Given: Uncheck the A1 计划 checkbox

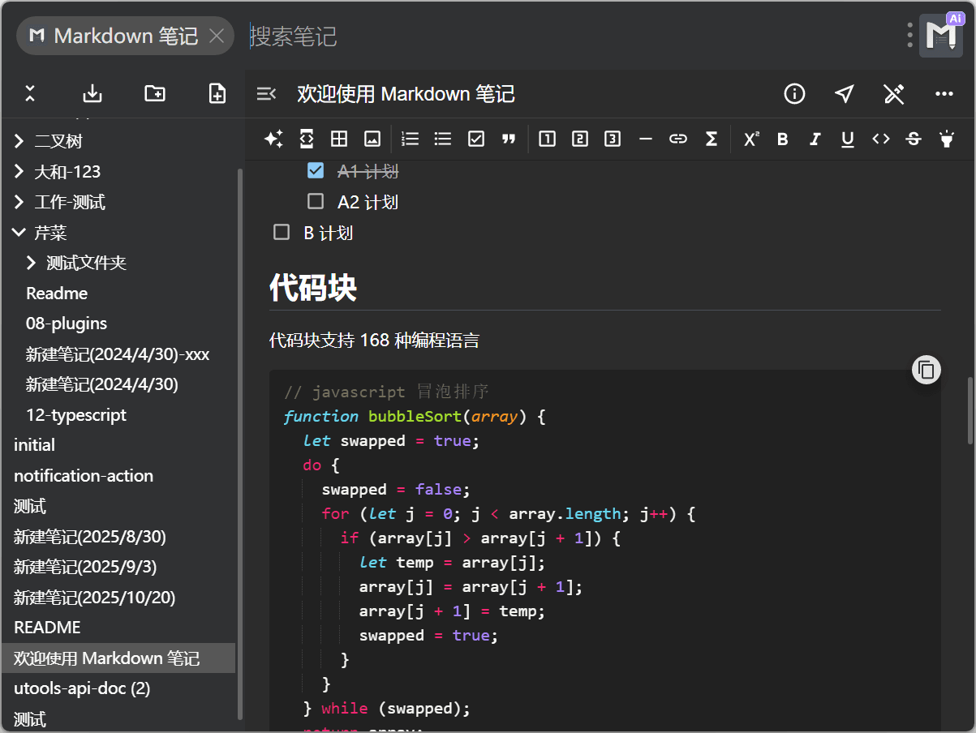Looking at the screenshot, I should (x=316, y=170).
